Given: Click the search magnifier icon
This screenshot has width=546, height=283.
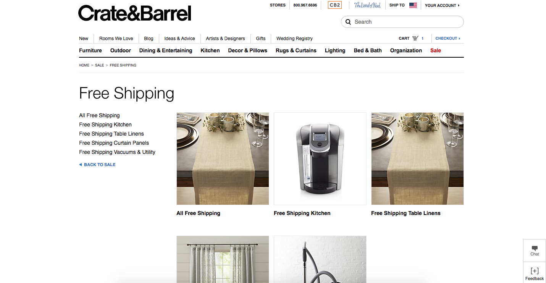Looking at the screenshot, I should (348, 22).
